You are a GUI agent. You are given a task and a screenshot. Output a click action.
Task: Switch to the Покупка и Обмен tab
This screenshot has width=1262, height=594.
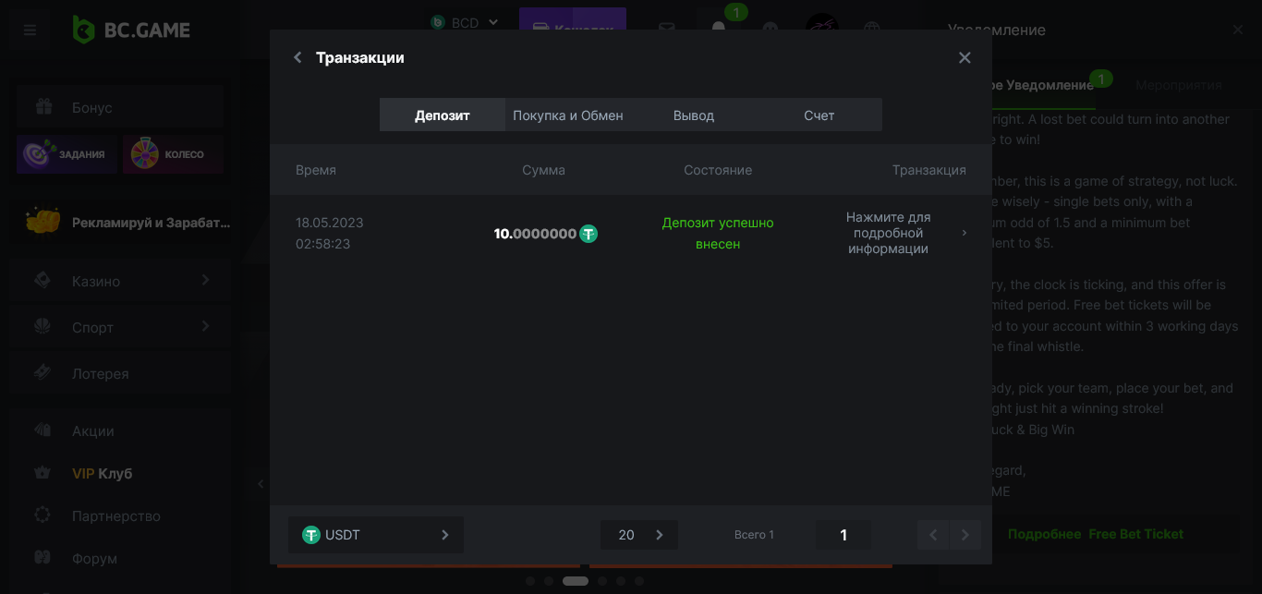click(x=568, y=115)
